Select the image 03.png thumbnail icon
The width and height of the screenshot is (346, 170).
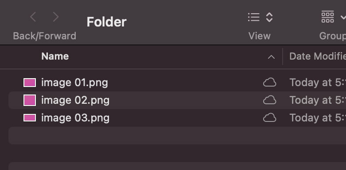click(x=30, y=118)
